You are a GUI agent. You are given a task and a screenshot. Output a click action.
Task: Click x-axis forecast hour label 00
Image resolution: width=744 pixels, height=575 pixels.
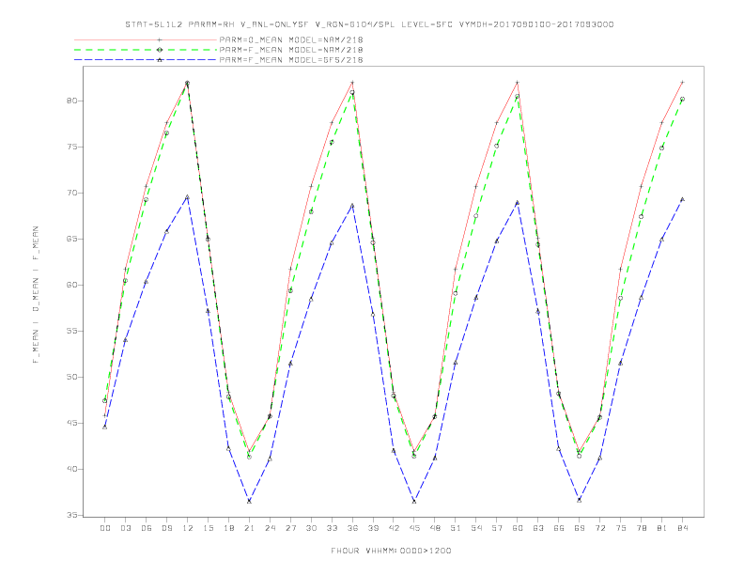(x=105, y=529)
